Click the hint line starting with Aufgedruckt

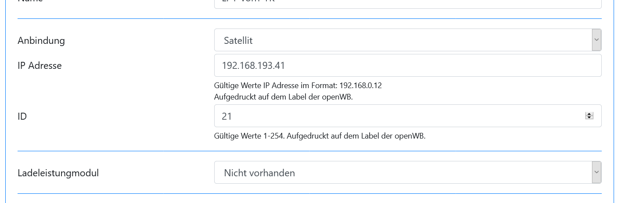pyautogui.click(x=283, y=97)
